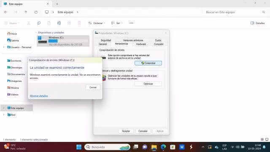Go up one folder level
This screenshot has height=152, width=270.
click(x=26, y=12)
